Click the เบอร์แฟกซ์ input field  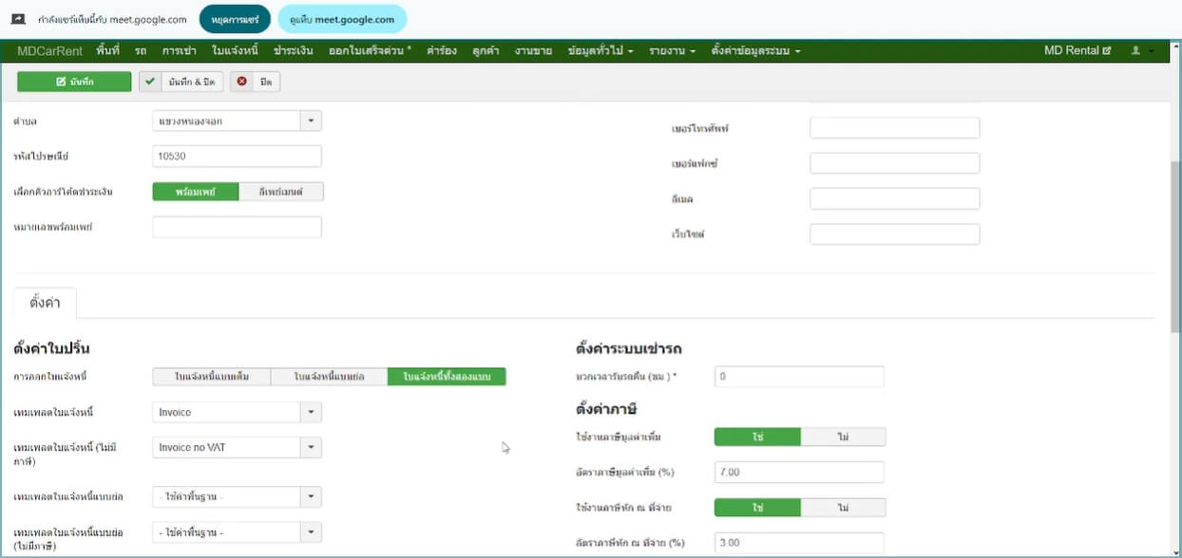(x=894, y=163)
